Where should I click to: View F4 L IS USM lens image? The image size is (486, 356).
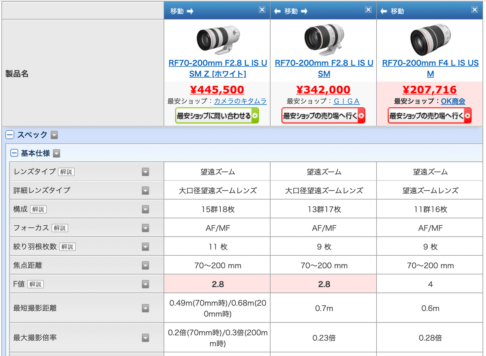430,39
